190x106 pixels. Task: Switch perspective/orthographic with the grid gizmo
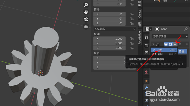[86, 26]
